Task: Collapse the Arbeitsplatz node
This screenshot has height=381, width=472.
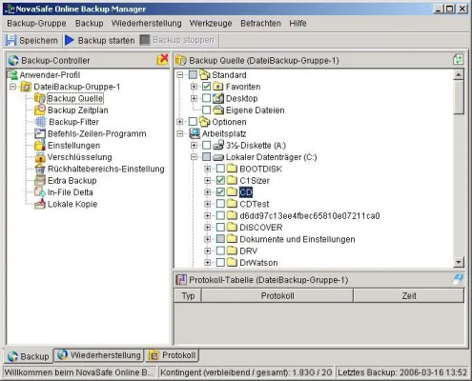Action: click(x=180, y=133)
